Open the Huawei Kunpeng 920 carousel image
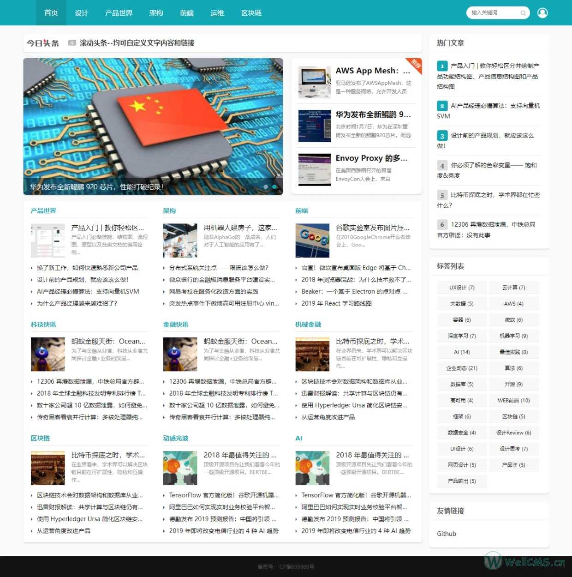572x577 pixels. [x=153, y=126]
